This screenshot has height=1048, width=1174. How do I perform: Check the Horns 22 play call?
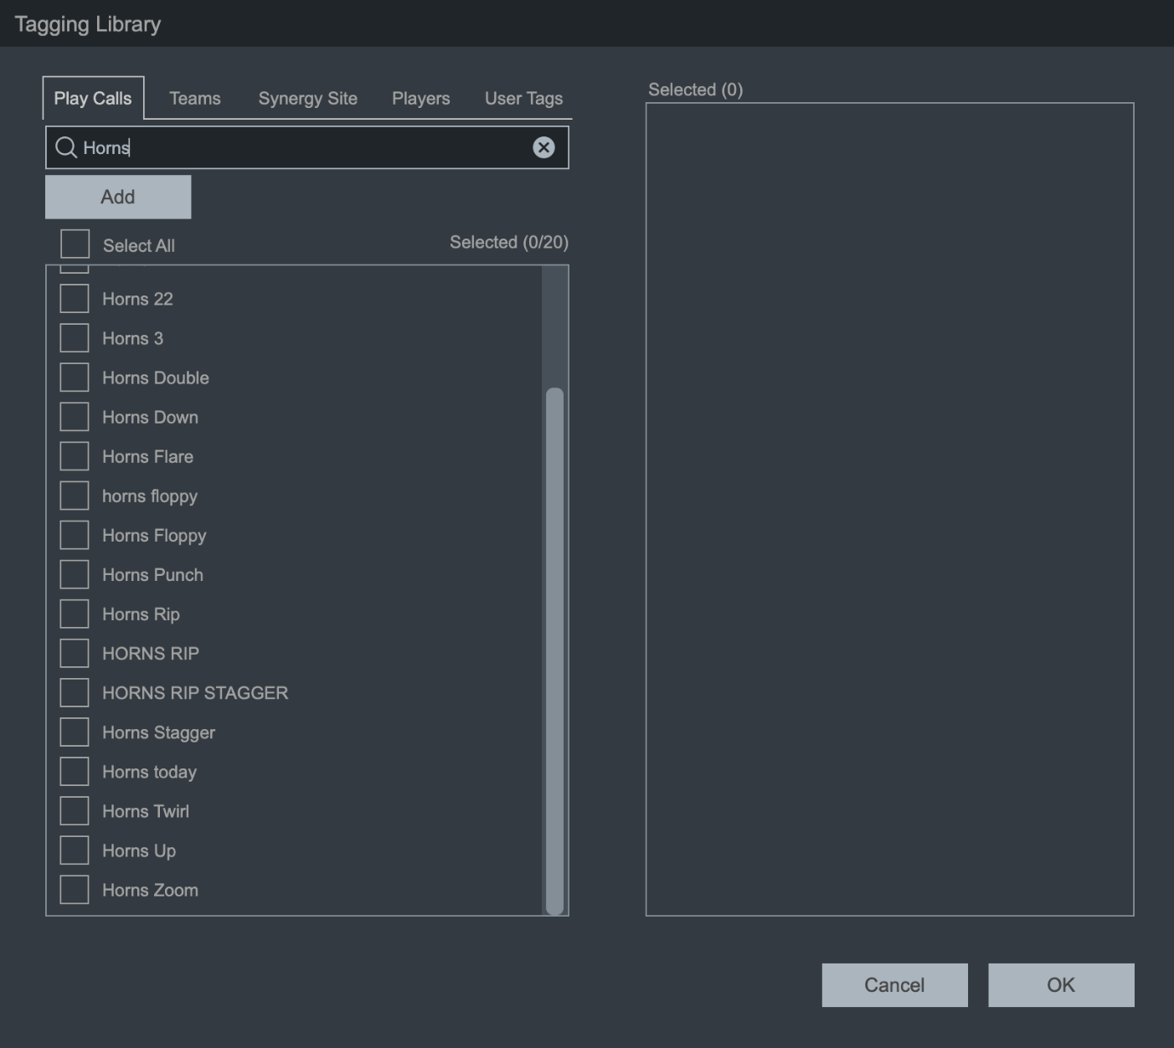(75, 299)
